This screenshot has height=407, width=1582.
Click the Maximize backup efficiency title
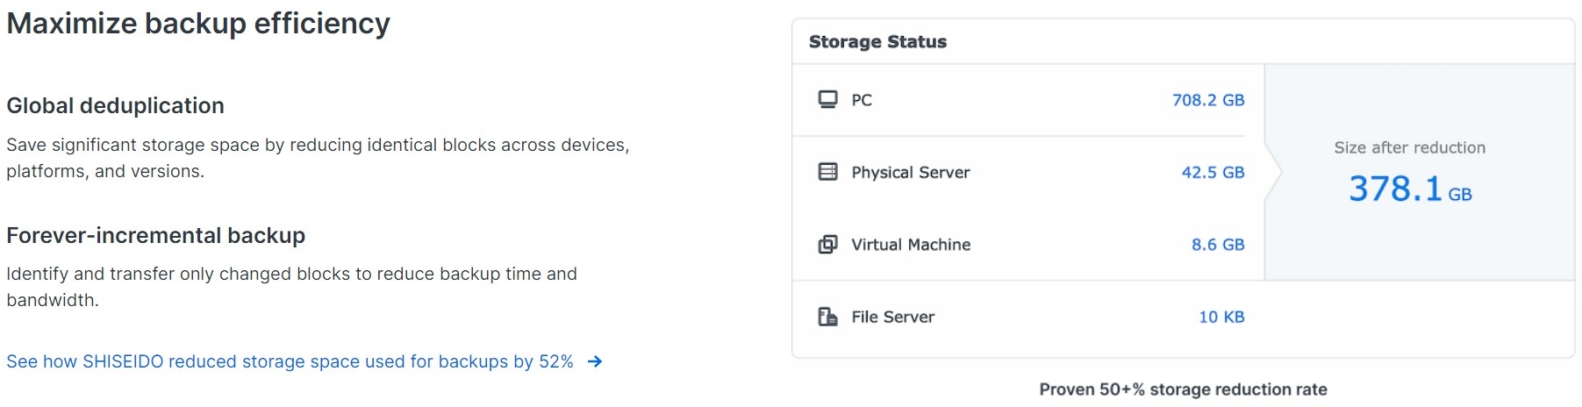pos(198,24)
